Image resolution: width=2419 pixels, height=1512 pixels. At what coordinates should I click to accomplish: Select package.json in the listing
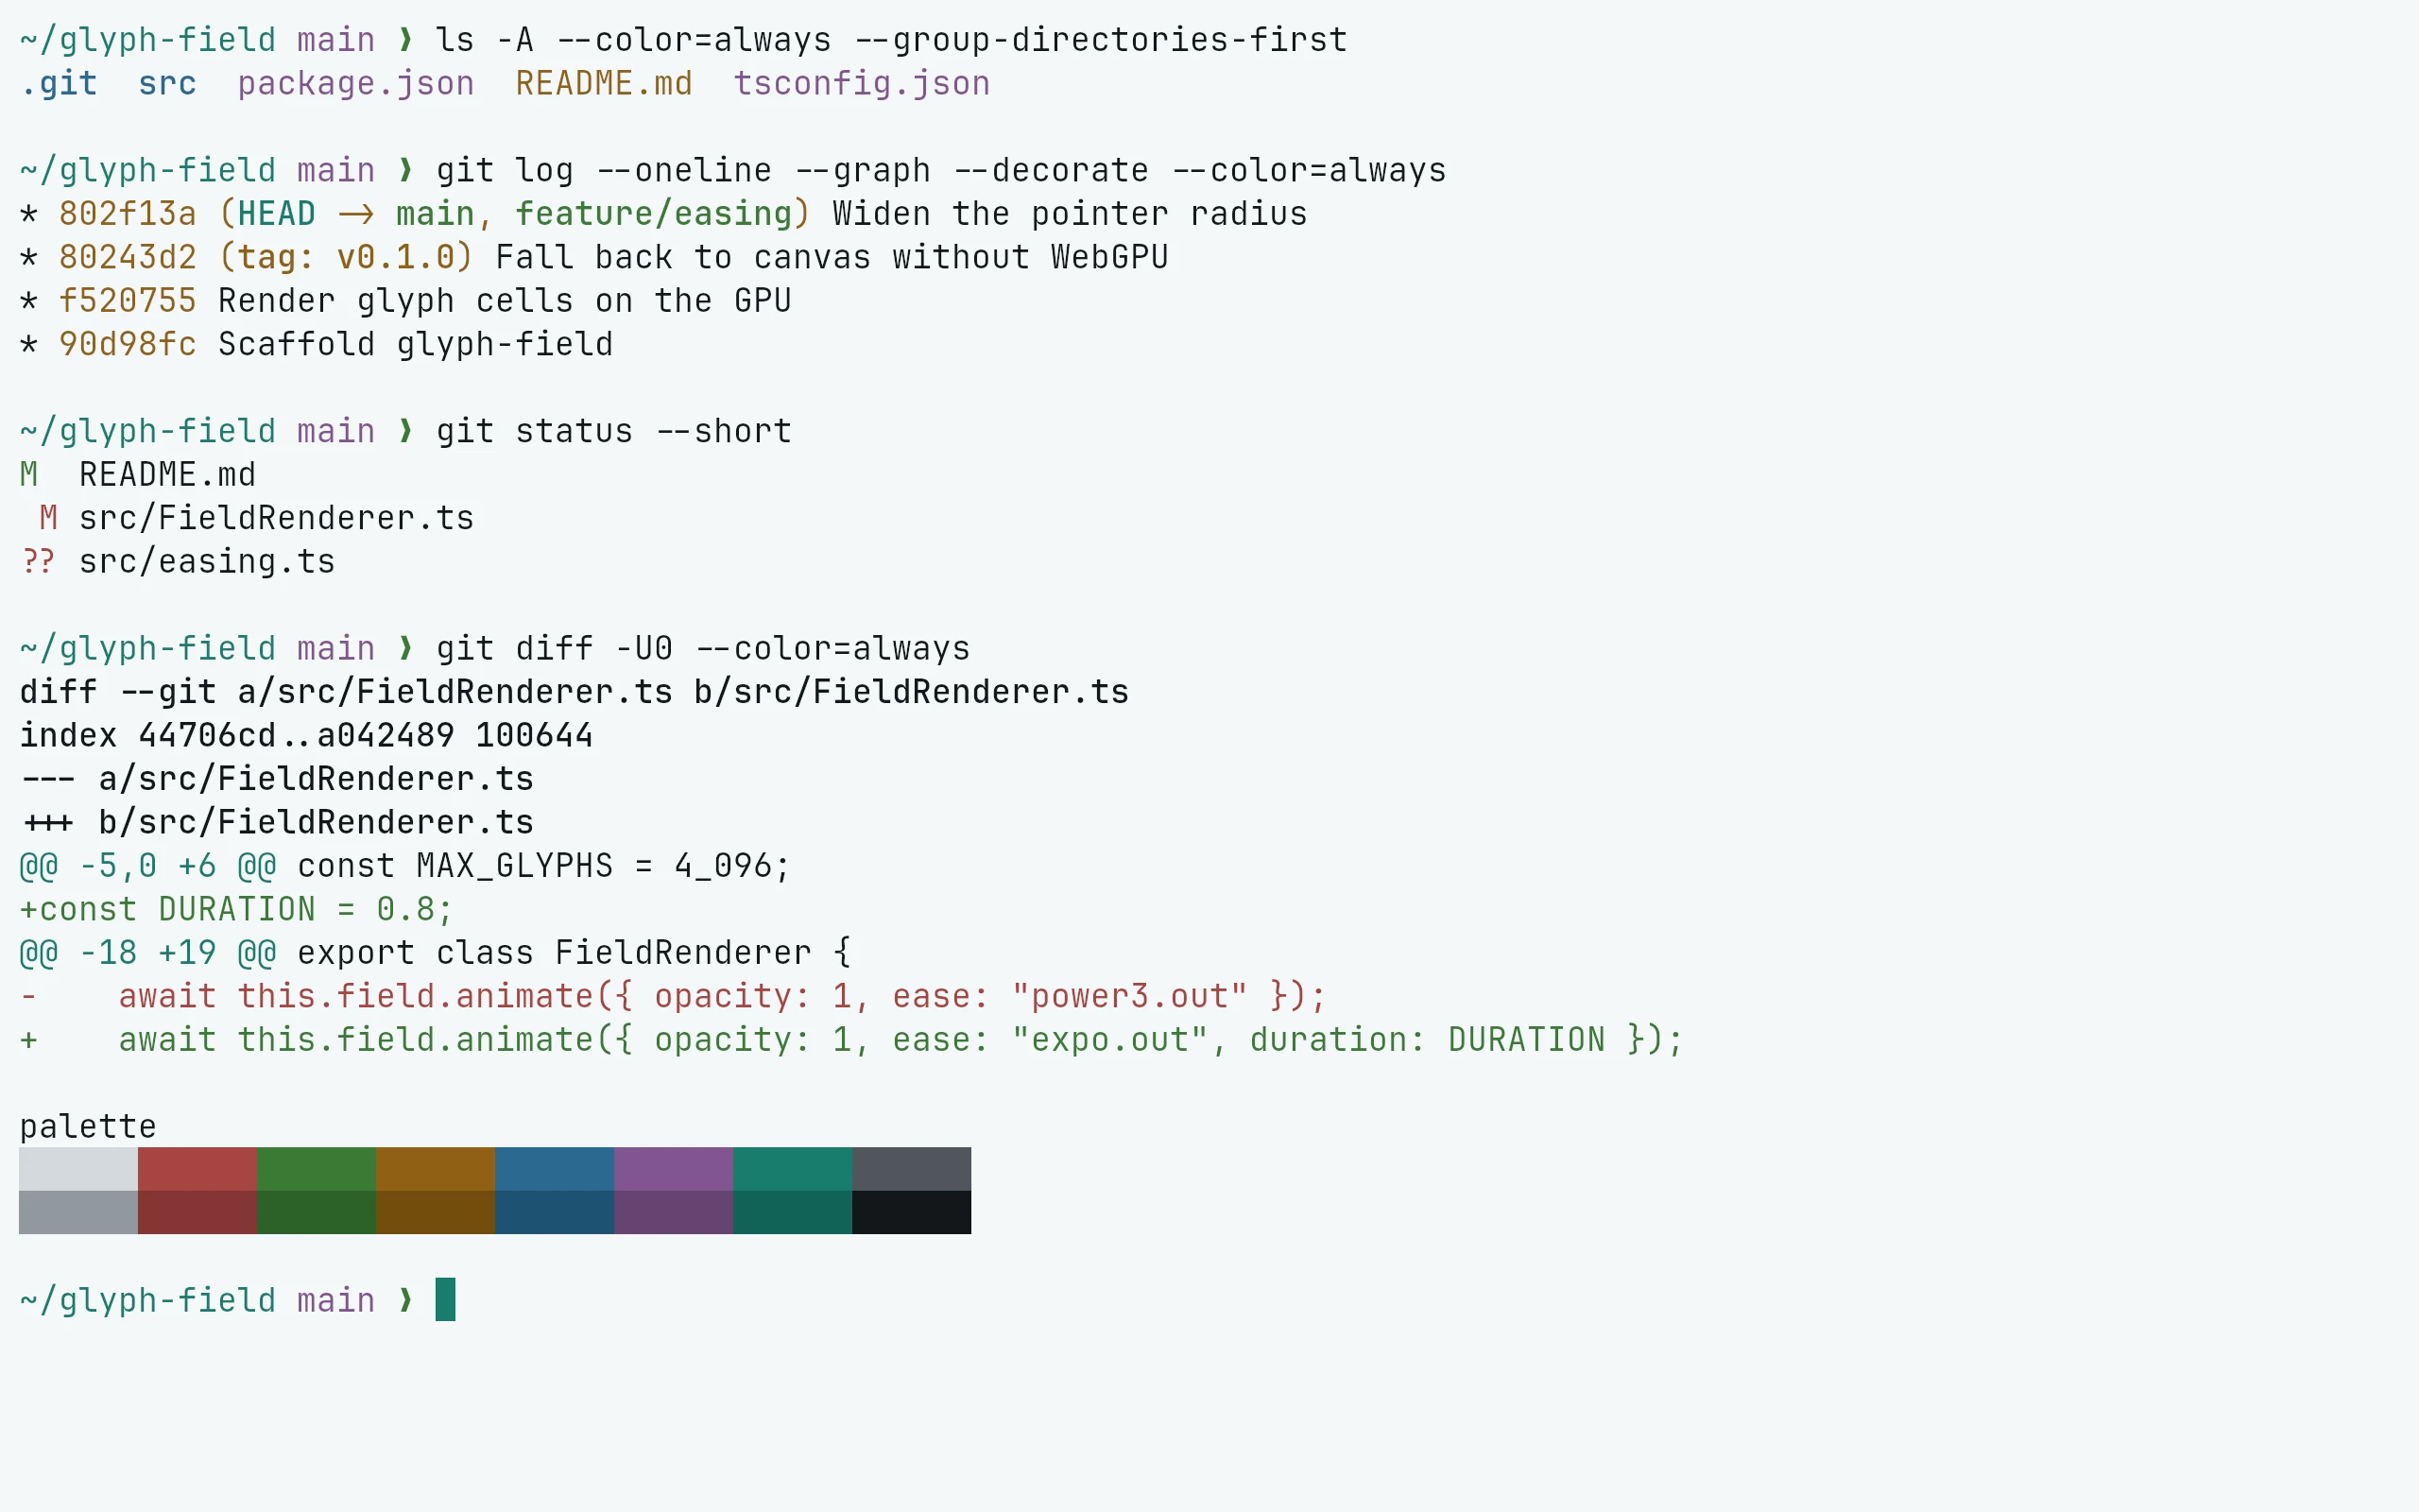coord(356,84)
